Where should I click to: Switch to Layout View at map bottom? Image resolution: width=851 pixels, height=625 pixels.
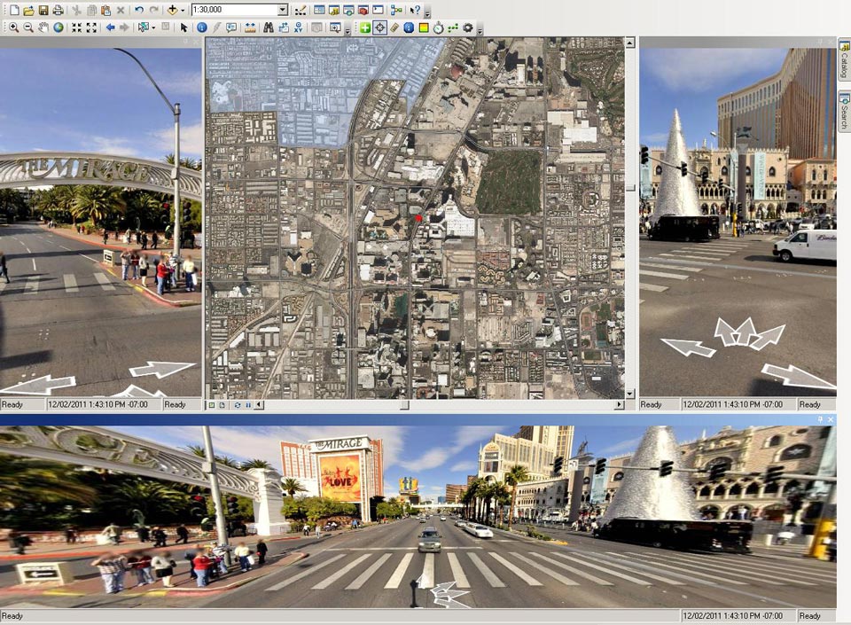pos(223,405)
